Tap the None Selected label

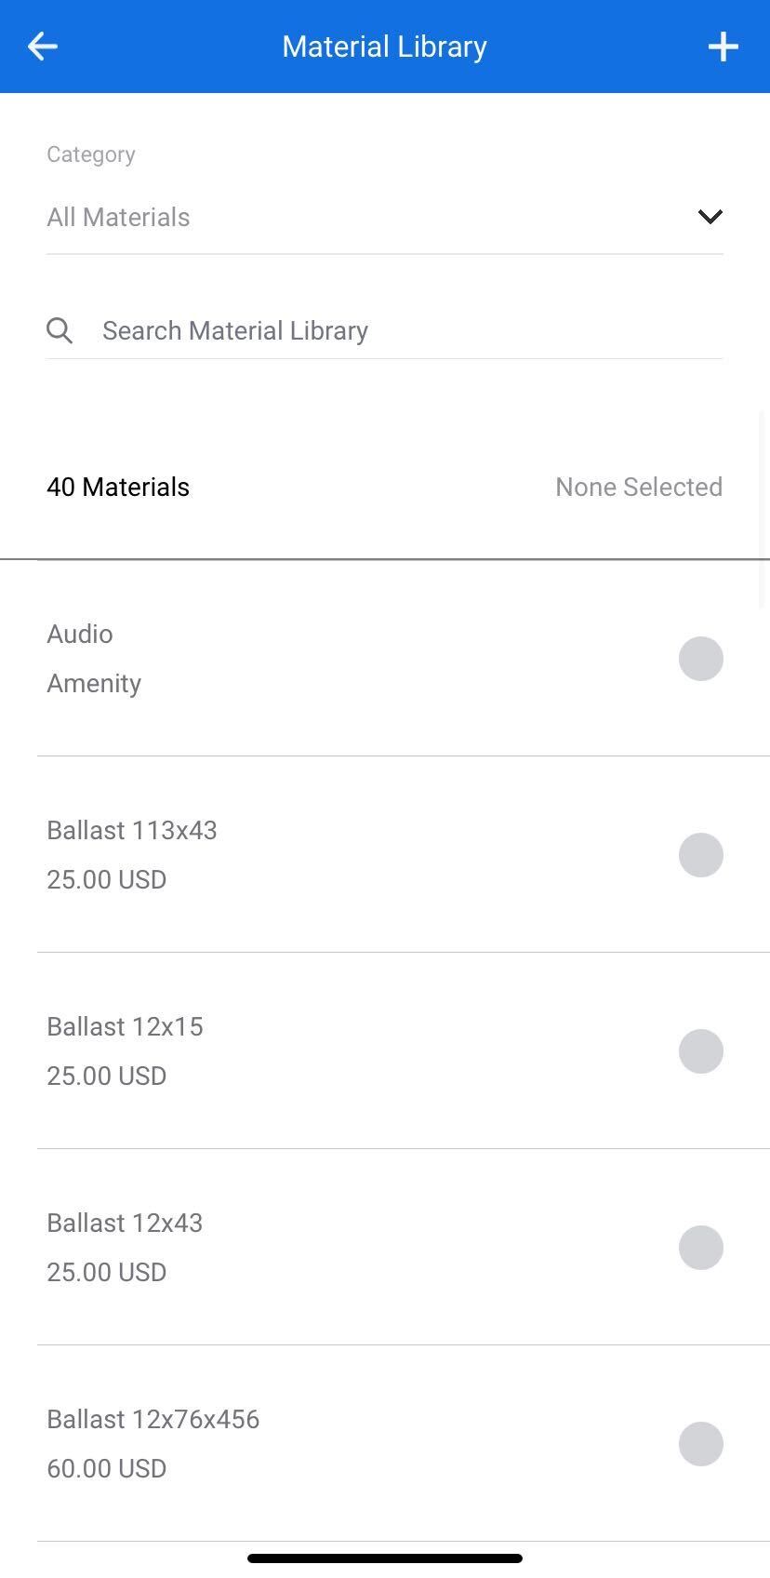(639, 487)
